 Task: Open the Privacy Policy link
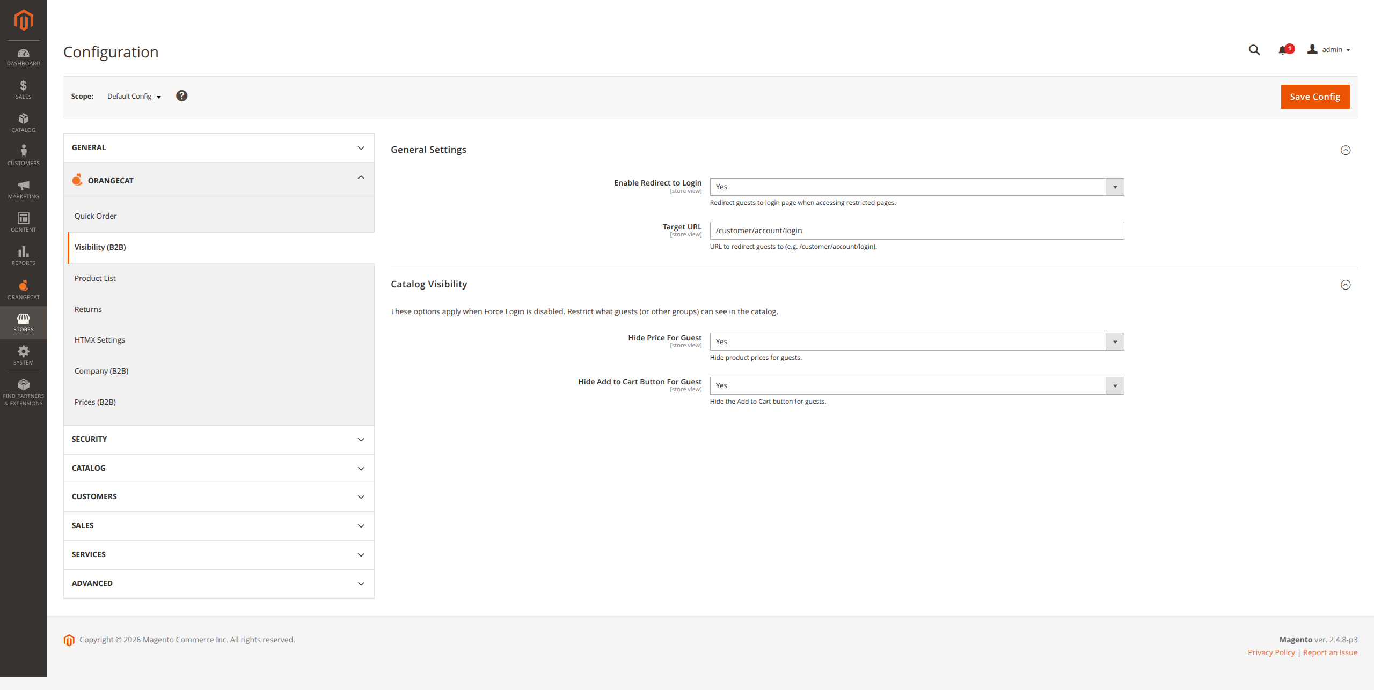click(x=1271, y=652)
